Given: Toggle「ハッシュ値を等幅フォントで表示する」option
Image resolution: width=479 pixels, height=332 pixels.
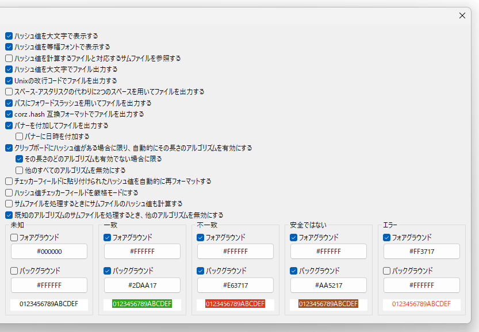Looking at the screenshot, I should (9, 47).
